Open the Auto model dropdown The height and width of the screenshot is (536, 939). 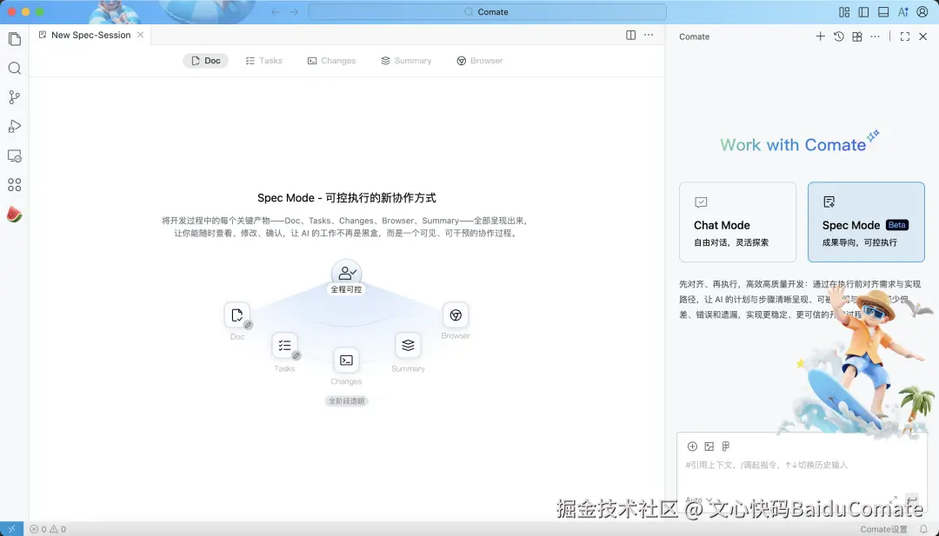click(x=699, y=500)
